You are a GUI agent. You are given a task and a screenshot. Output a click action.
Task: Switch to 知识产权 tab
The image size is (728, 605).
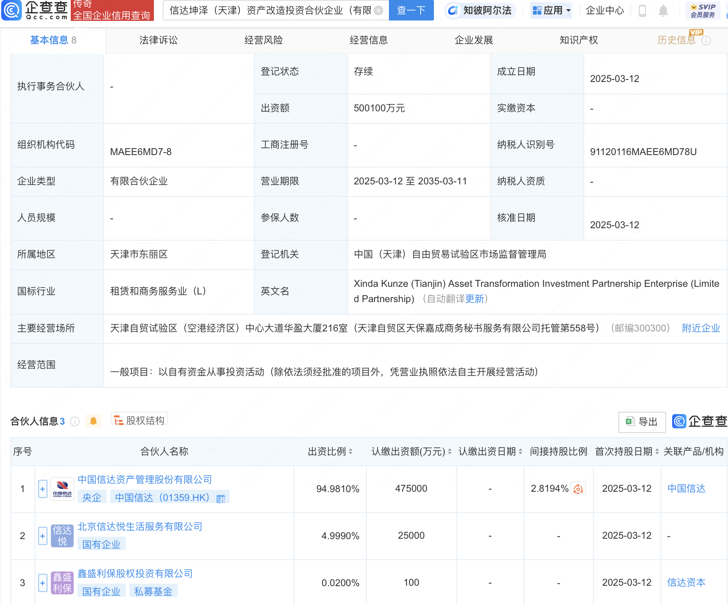579,40
